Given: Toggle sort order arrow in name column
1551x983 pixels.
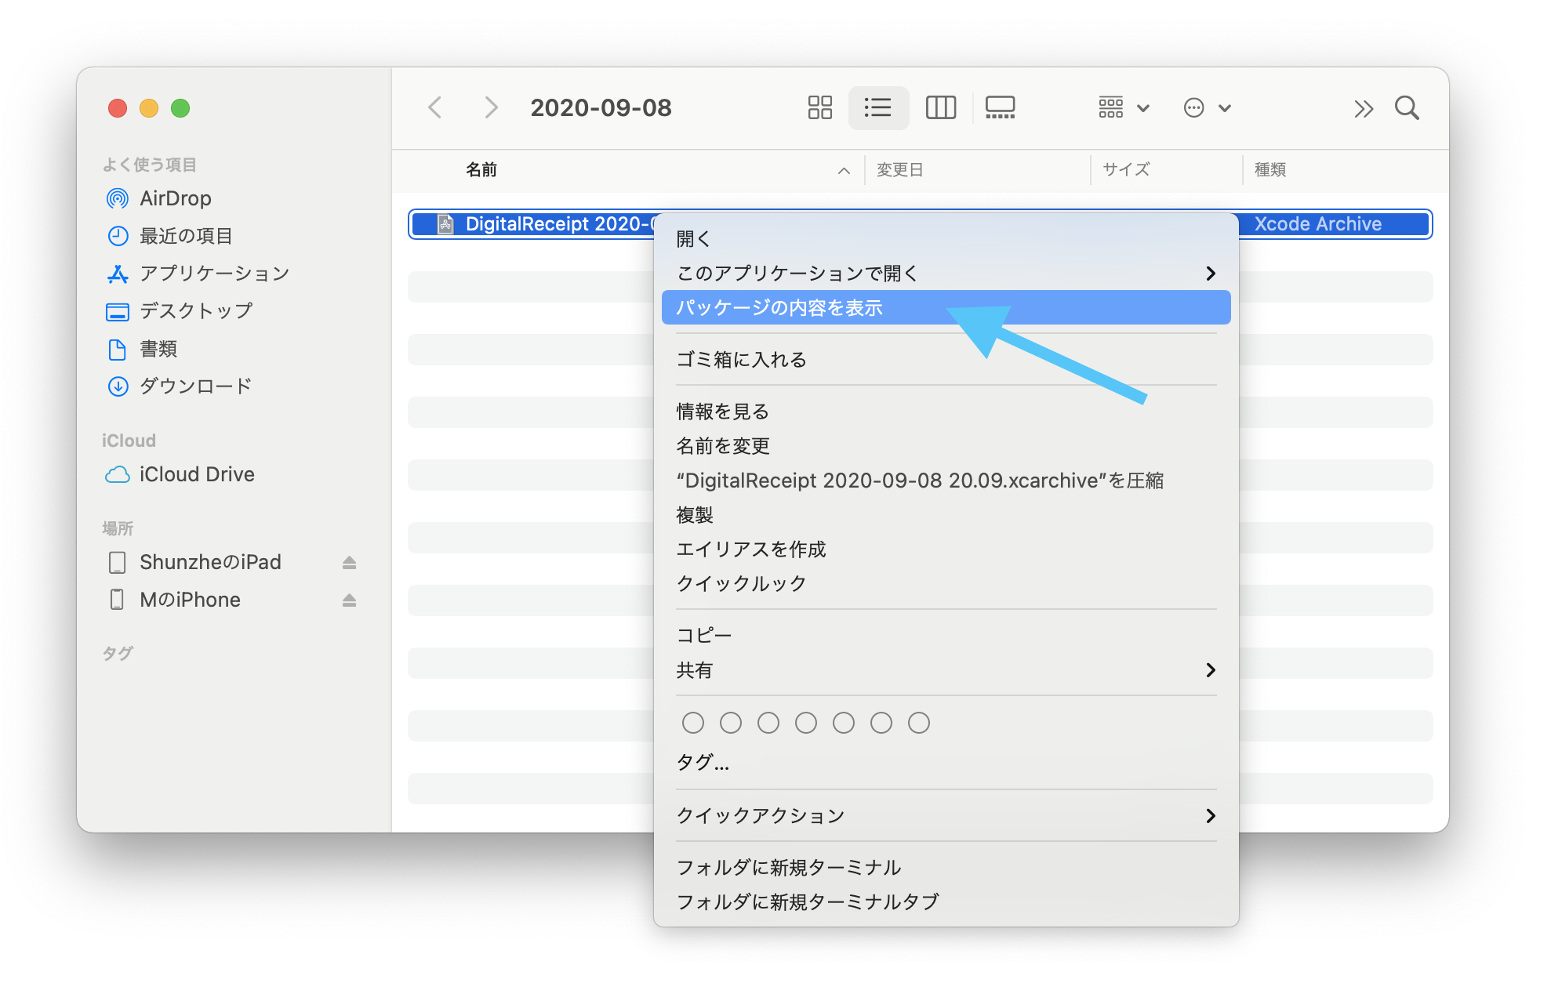Looking at the screenshot, I should click(x=844, y=170).
